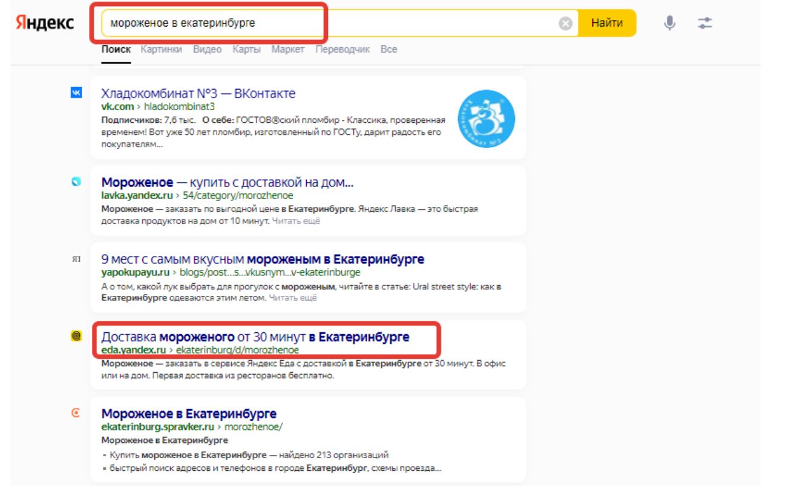Open the Переводчик tab
The image size is (812, 492).
[x=342, y=50]
